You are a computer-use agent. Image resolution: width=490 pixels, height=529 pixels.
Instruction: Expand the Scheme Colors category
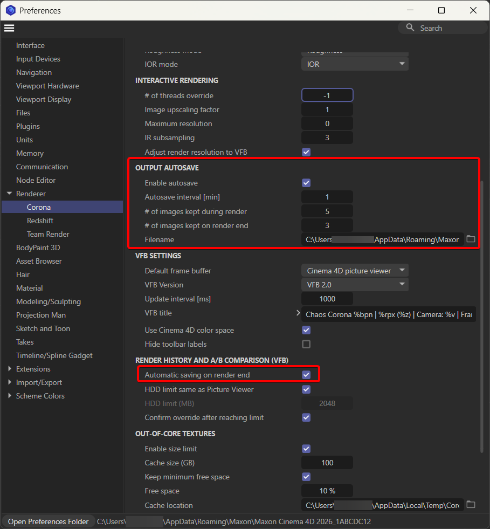point(10,396)
